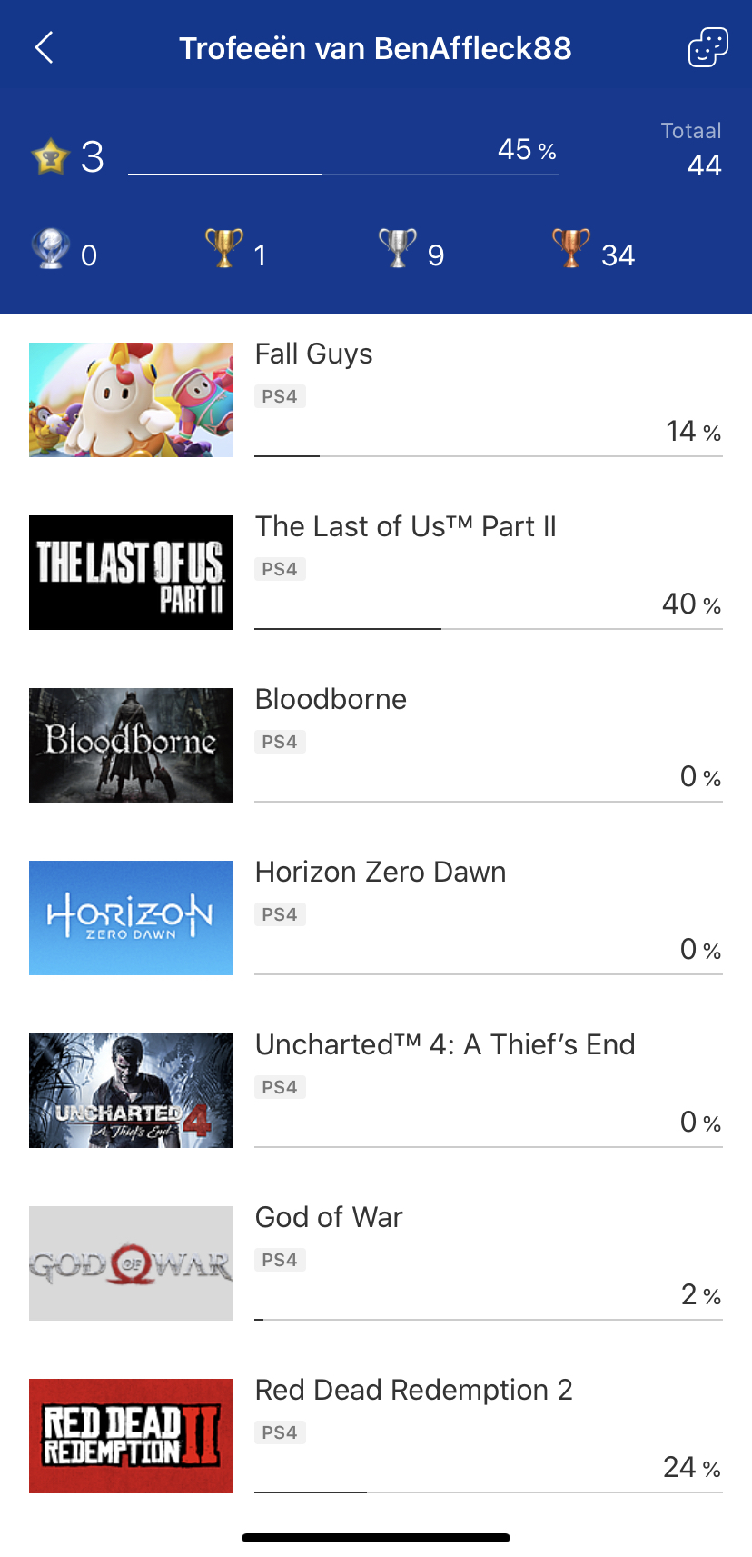Image resolution: width=752 pixels, height=1557 pixels.
Task: Tap the platinum trophy icon
Action: click(51, 248)
